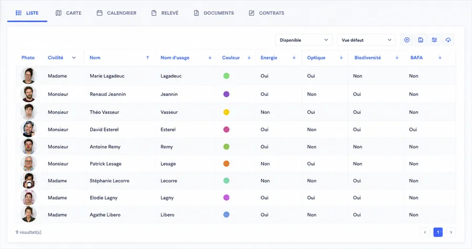Sort ascending using the Nom column arrow
This screenshot has width=472, height=249.
coord(147,58)
